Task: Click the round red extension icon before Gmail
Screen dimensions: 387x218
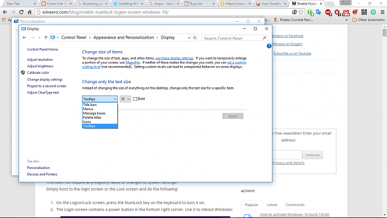Action: [337, 12]
